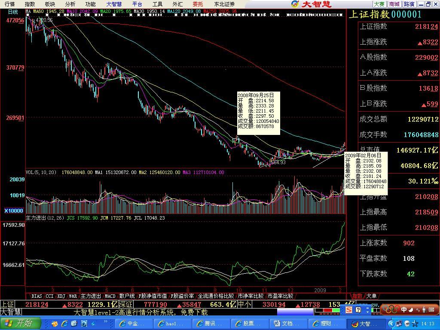Click the 大智慧level-2 scrolling ad text
This screenshot has height=330, width=440.
tap(141, 312)
